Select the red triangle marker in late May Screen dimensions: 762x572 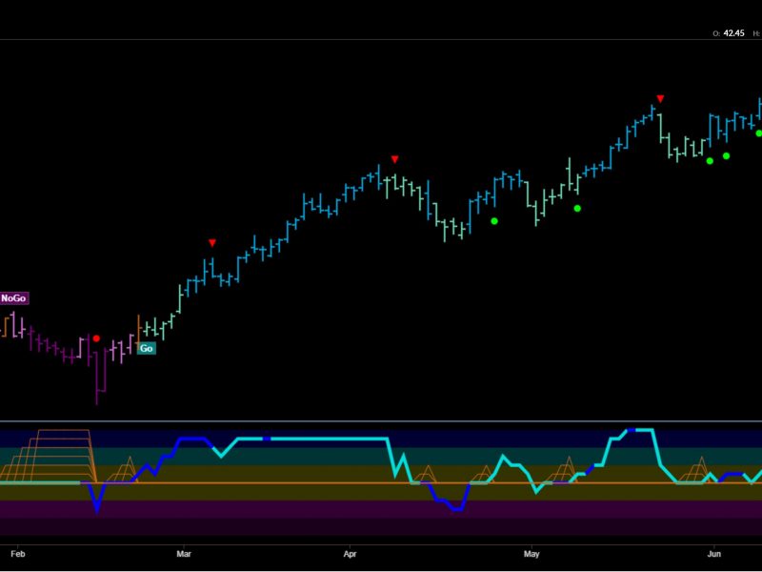point(660,99)
